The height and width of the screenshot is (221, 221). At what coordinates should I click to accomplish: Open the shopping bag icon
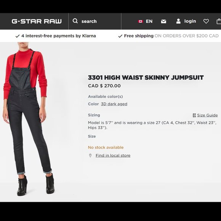pos(219,21)
